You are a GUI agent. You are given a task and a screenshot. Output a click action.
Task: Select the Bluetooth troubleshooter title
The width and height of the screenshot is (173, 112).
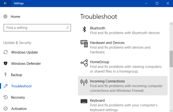click(98, 28)
